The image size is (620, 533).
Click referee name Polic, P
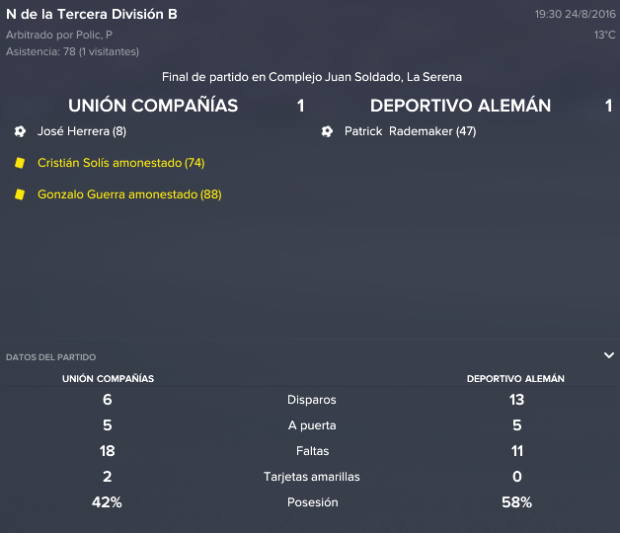pos(94,36)
